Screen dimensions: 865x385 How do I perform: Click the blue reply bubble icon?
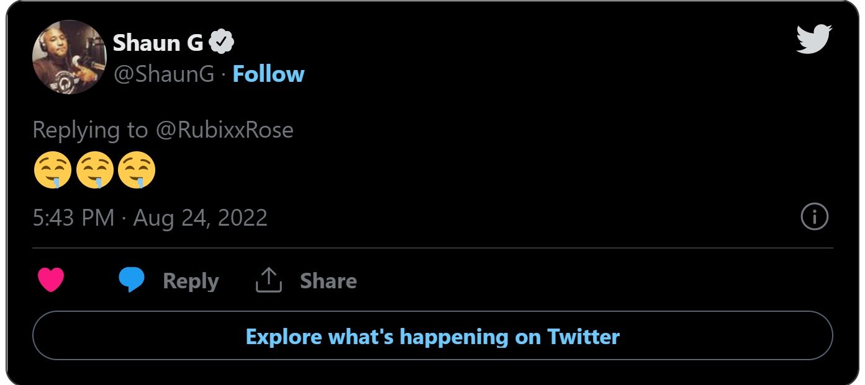pos(132,281)
